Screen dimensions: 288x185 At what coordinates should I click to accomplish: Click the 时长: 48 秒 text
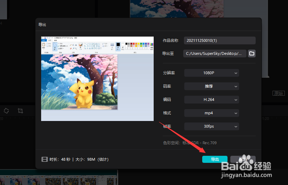(x=60, y=159)
